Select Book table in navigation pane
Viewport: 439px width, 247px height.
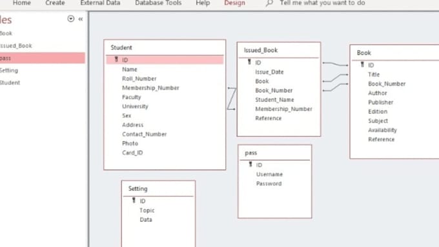[6, 34]
